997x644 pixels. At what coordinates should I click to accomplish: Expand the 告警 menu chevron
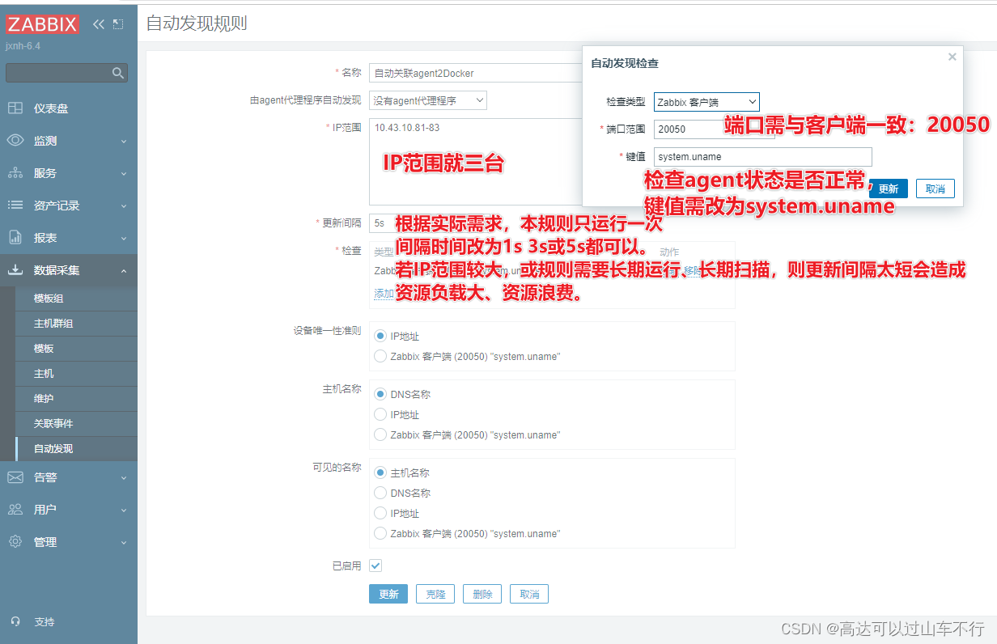(124, 478)
